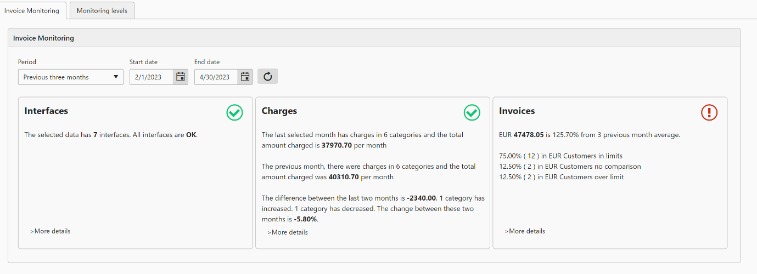View More details for Invoices
The width and height of the screenshot is (757, 274).
[525, 231]
